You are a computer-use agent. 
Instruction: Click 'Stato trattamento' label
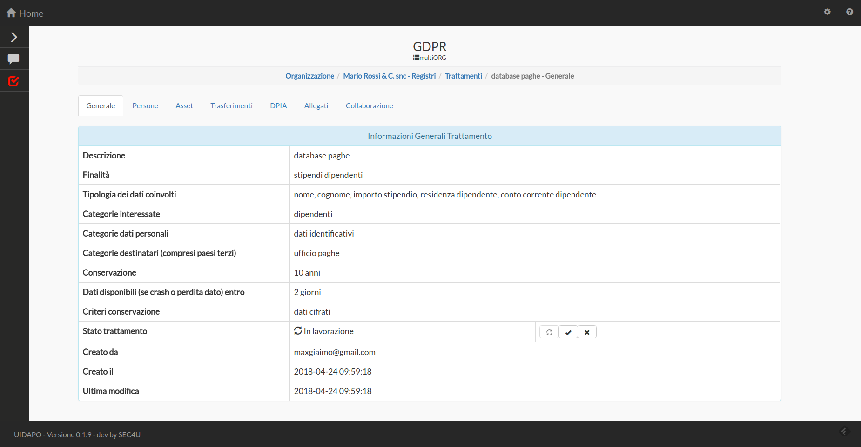click(115, 331)
